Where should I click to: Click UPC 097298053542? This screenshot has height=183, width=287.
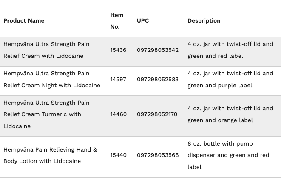pyautogui.click(x=158, y=50)
